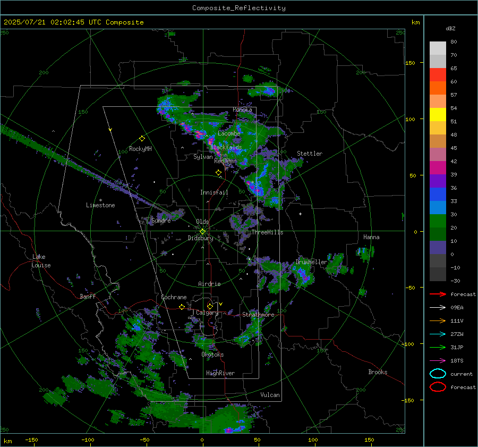Click the RedDeer city label
The width and height of the screenshot is (478, 447).
pyautogui.click(x=225, y=161)
